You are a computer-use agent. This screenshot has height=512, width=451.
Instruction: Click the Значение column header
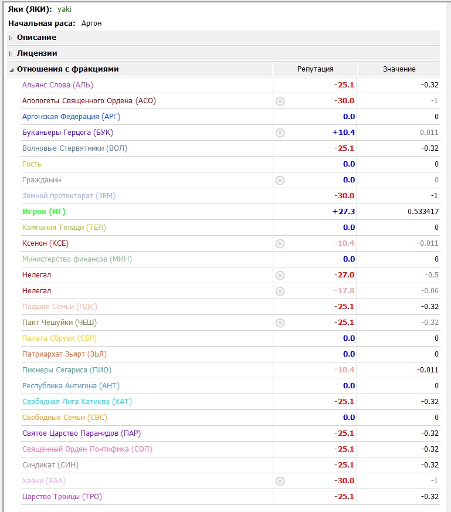pyautogui.click(x=399, y=69)
